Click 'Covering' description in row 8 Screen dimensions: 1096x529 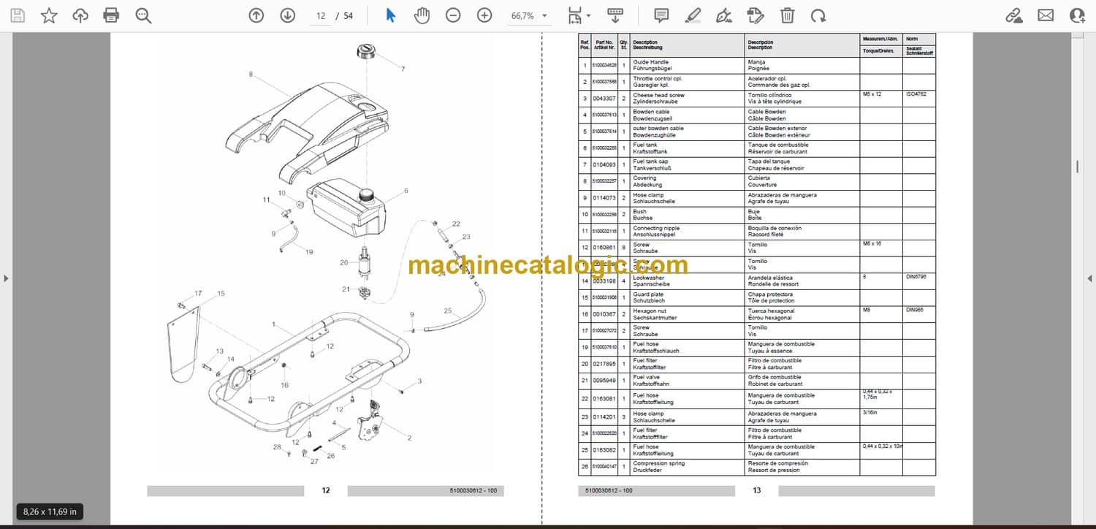tap(644, 178)
